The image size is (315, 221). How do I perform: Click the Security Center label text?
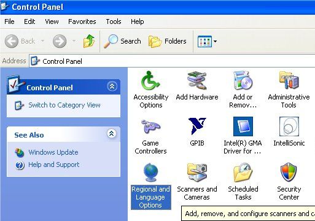[289, 193]
